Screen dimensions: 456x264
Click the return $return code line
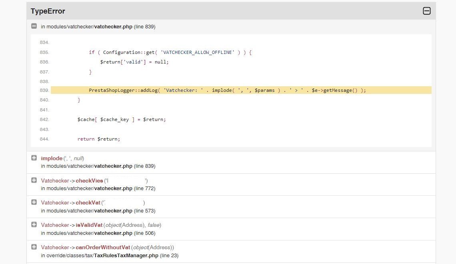click(x=99, y=139)
